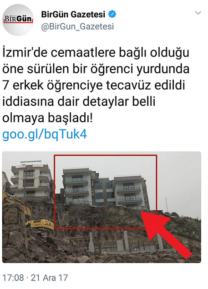Open the attached construction site photo
The image size is (208, 289).
101,207
